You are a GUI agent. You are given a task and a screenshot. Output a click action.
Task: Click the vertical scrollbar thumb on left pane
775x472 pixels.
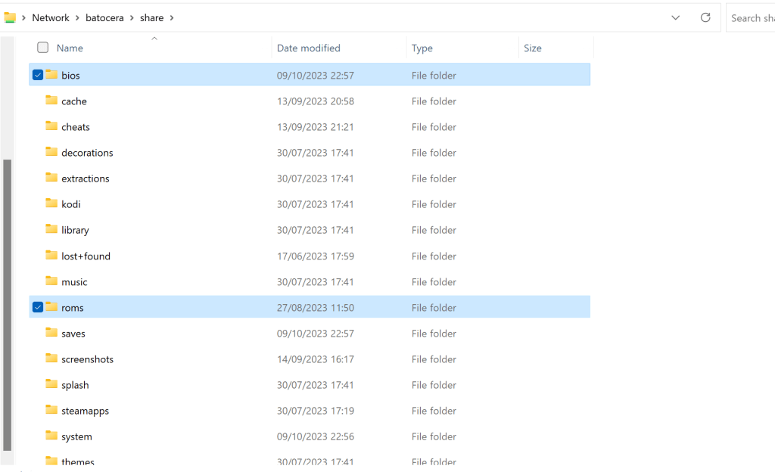pos(8,303)
